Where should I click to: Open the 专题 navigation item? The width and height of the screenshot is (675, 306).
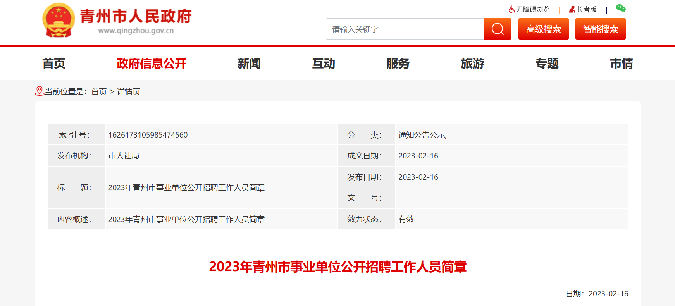click(x=547, y=64)
